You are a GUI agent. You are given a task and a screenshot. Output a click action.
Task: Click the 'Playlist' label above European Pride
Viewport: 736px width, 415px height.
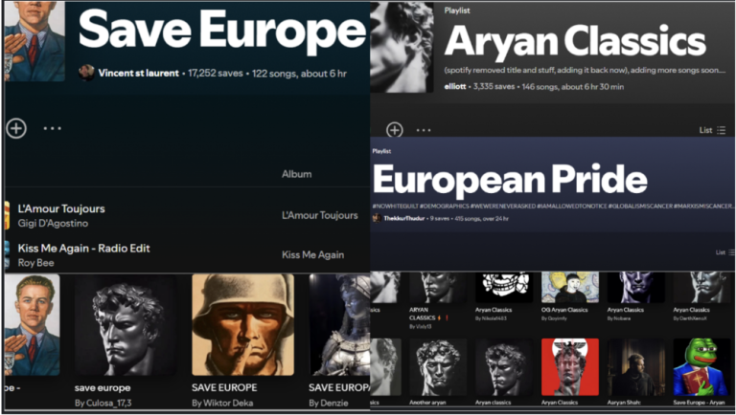coord(381,151)
